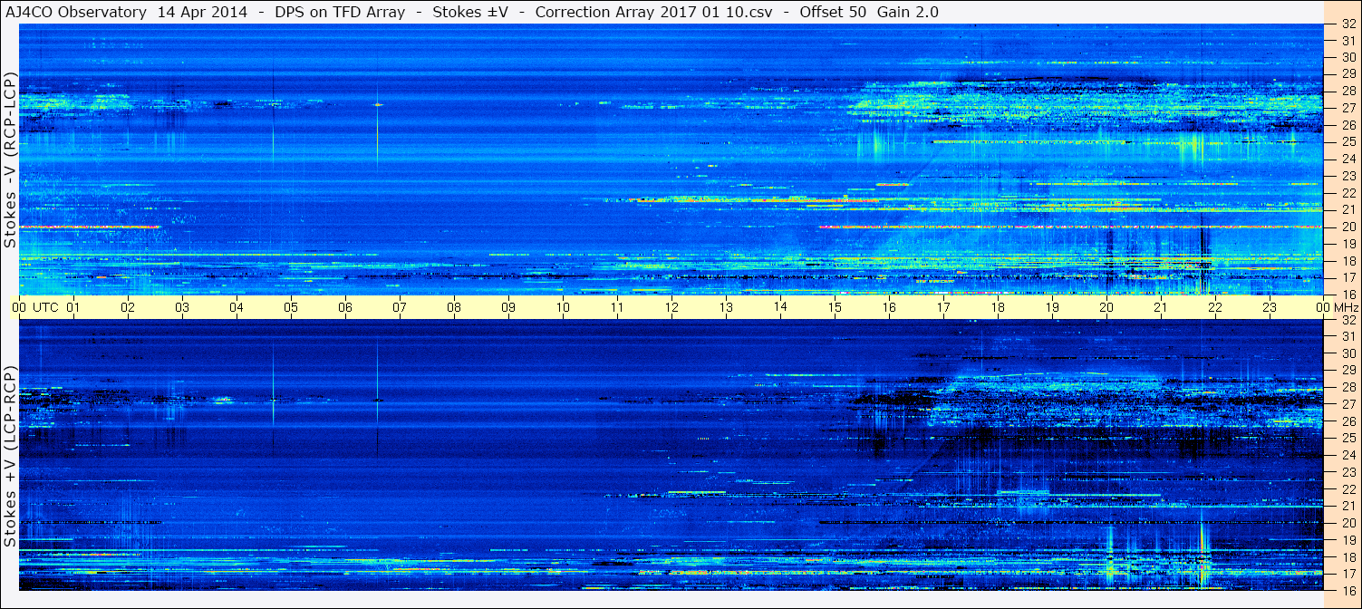Select the 19 hour tick on the time axis

pos(1052,307)
